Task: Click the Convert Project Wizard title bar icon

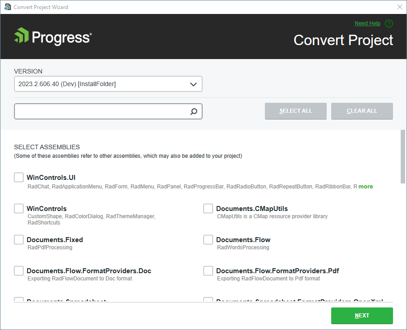Action: tap(7, 7)
